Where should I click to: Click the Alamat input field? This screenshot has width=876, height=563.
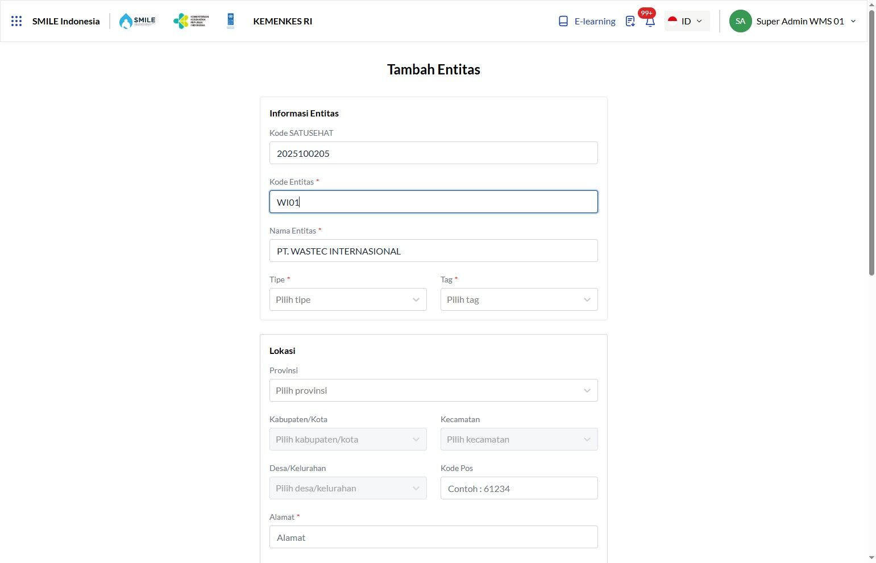click(434, 537)
